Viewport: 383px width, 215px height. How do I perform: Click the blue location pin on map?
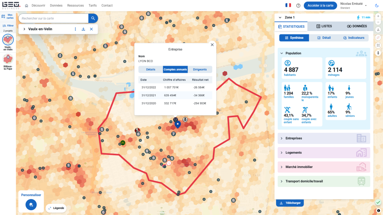(178, 124)
